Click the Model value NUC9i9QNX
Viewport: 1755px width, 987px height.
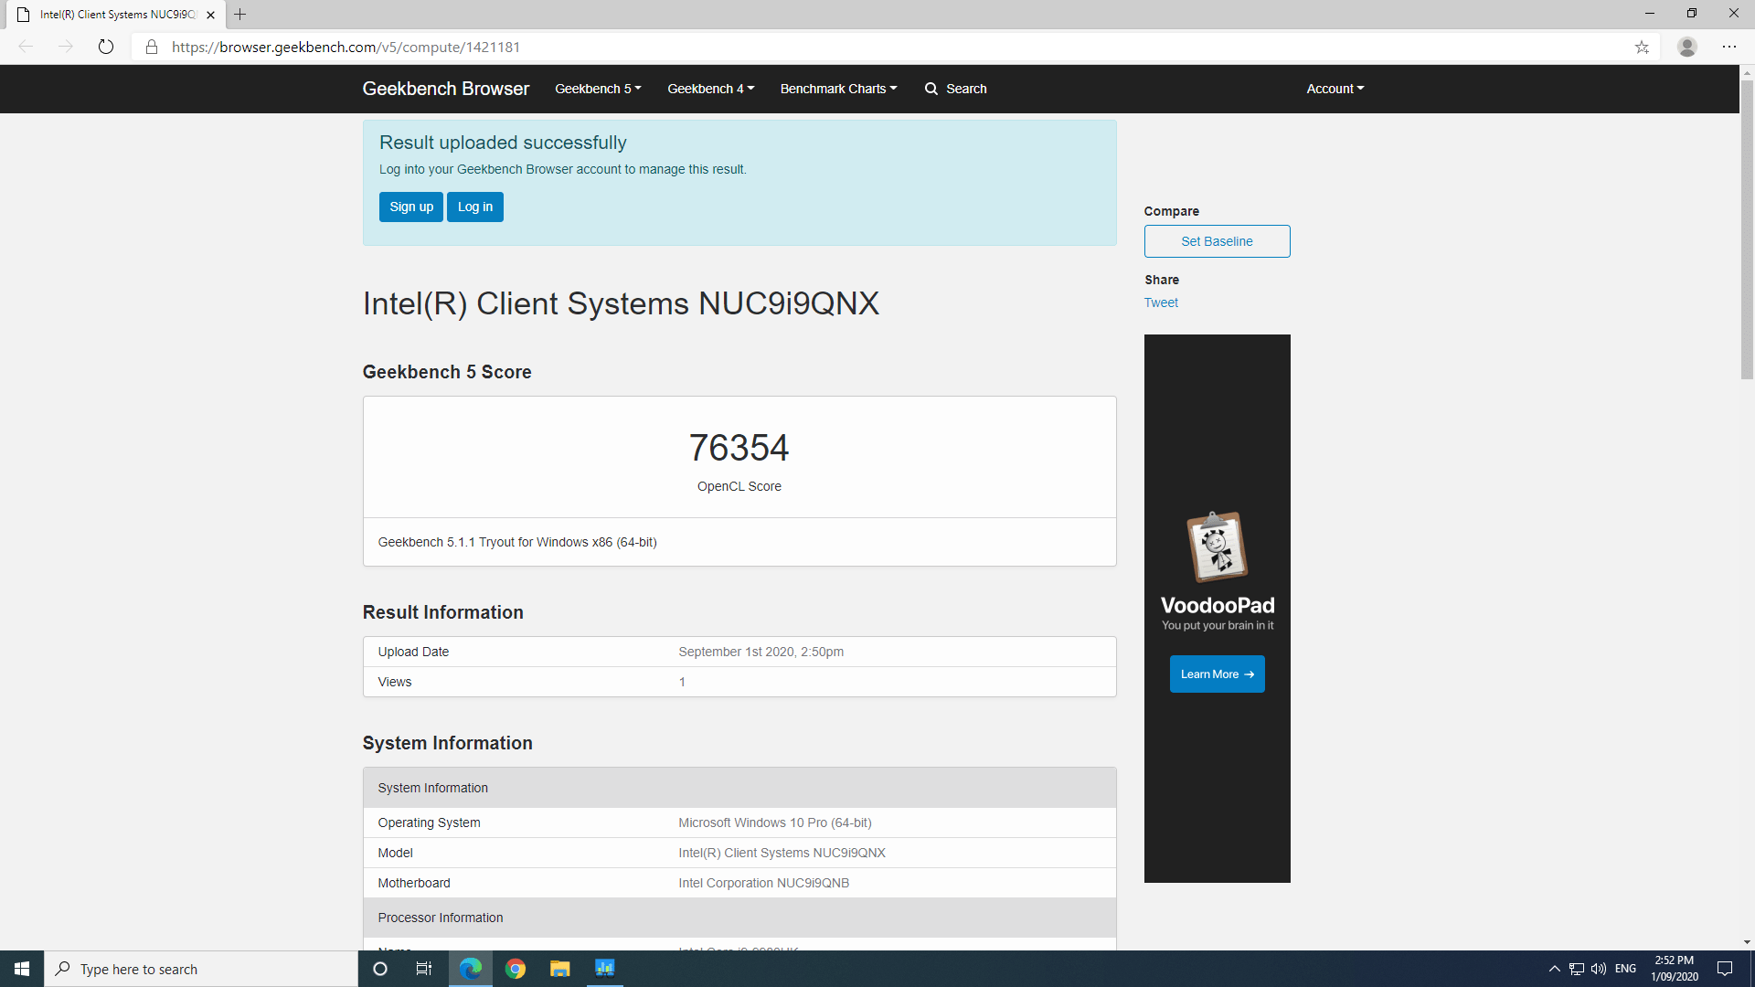point(782,853)
